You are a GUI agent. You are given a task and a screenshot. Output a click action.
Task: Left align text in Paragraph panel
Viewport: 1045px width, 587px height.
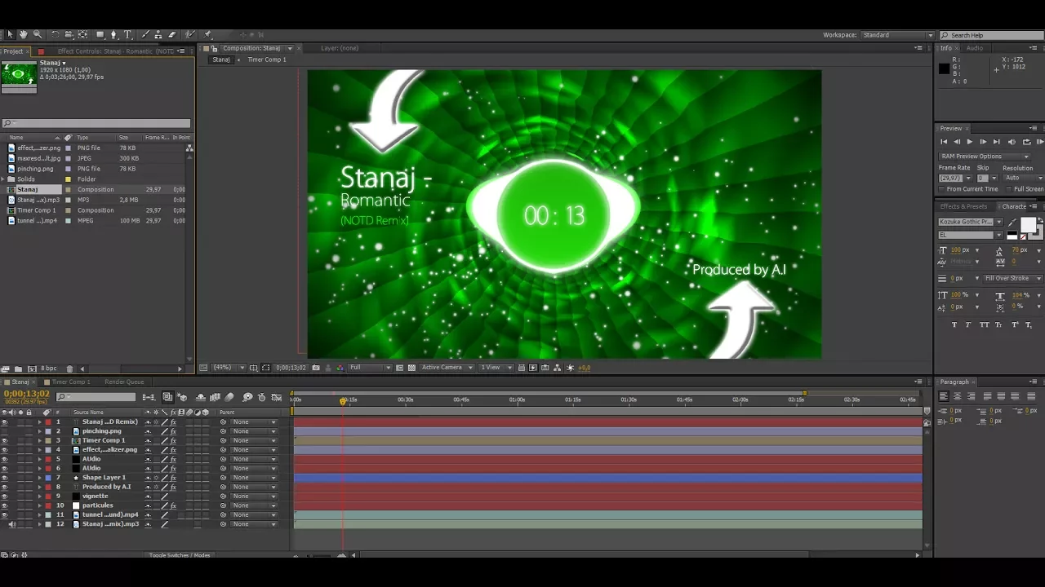944,396
